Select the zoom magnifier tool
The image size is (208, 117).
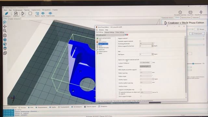click(5, 31)
